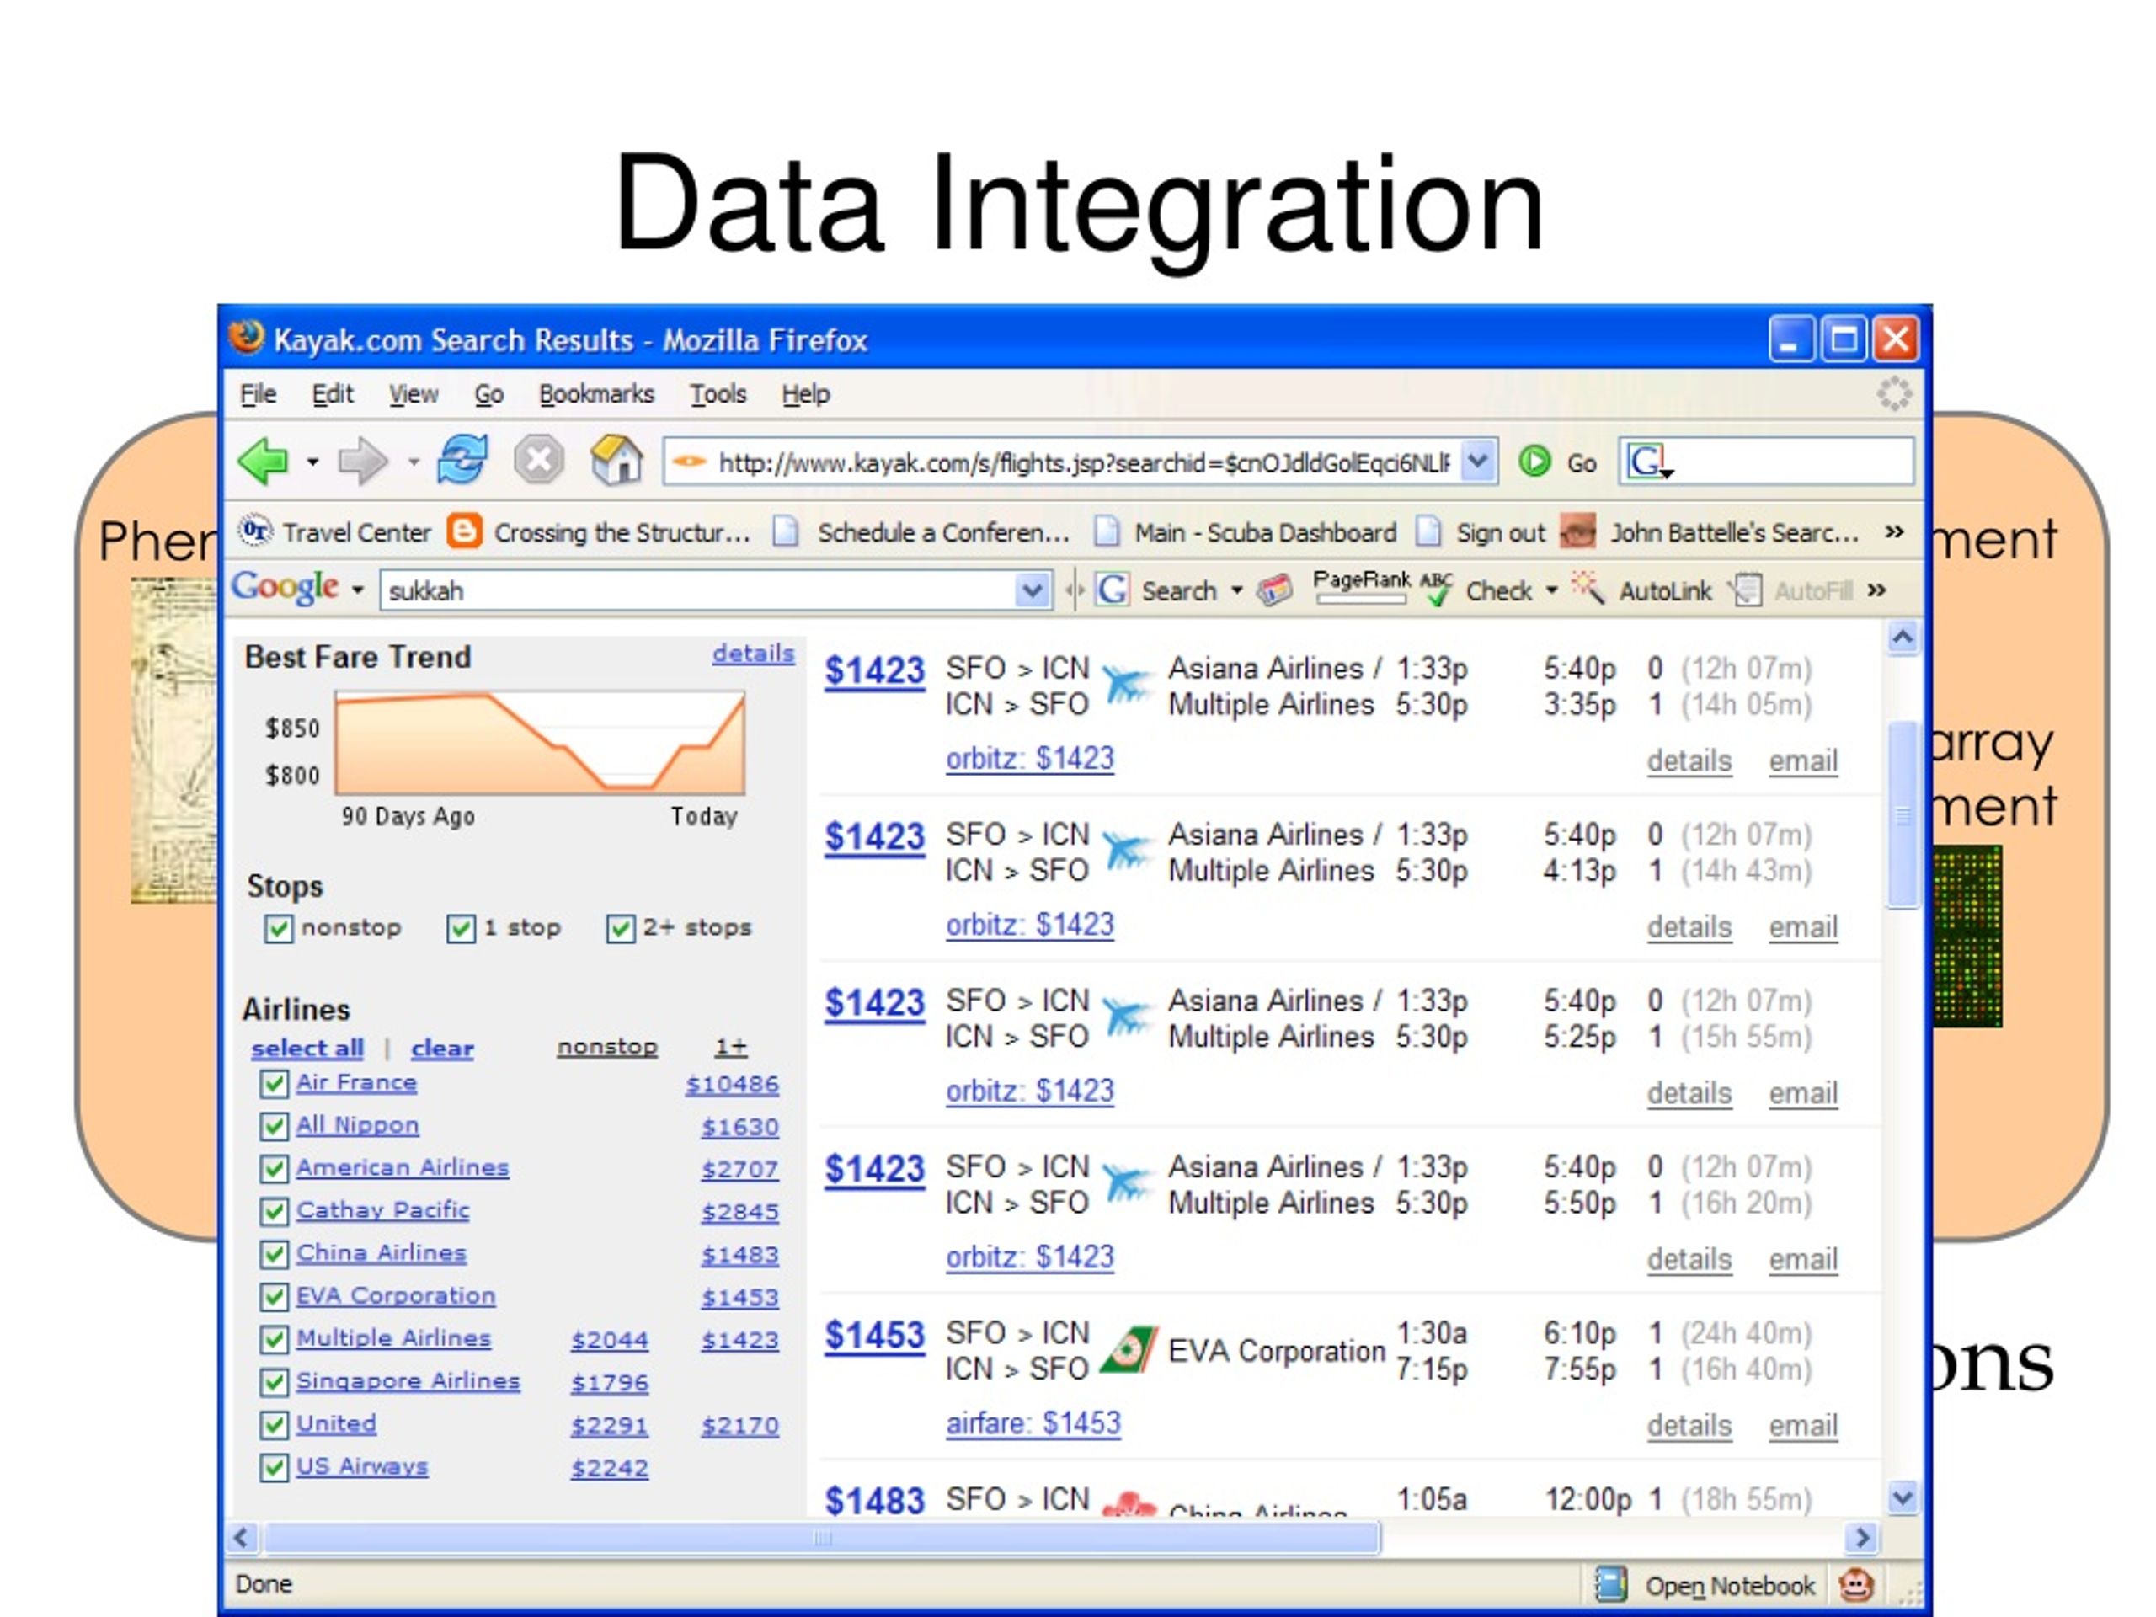Click the monkey face icon in status bar
This screenshot has height=1617, width=2156.
click(x=1856, y=1584)
